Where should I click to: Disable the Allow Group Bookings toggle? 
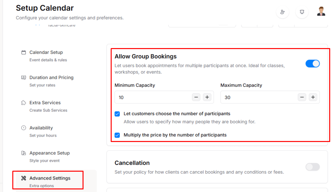(x=312, y=63)
